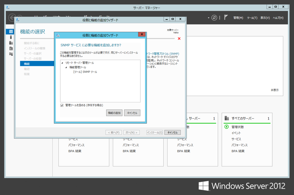Image resolution: width=294 pixels, height=195 pixels.
Task: Select 機能 step in wizard sidebar
Action: 37,64
